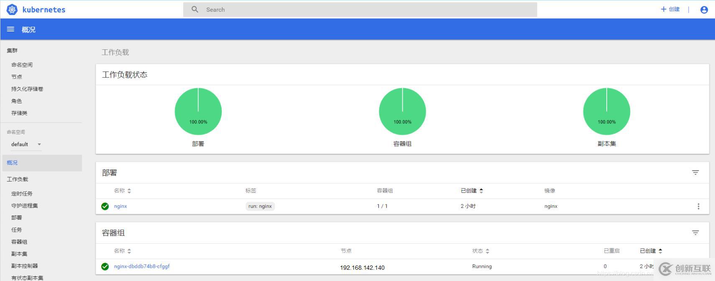The image size is (715, 281).
Task: Select 副本集 in sidebar
Action: click(19, 254)
